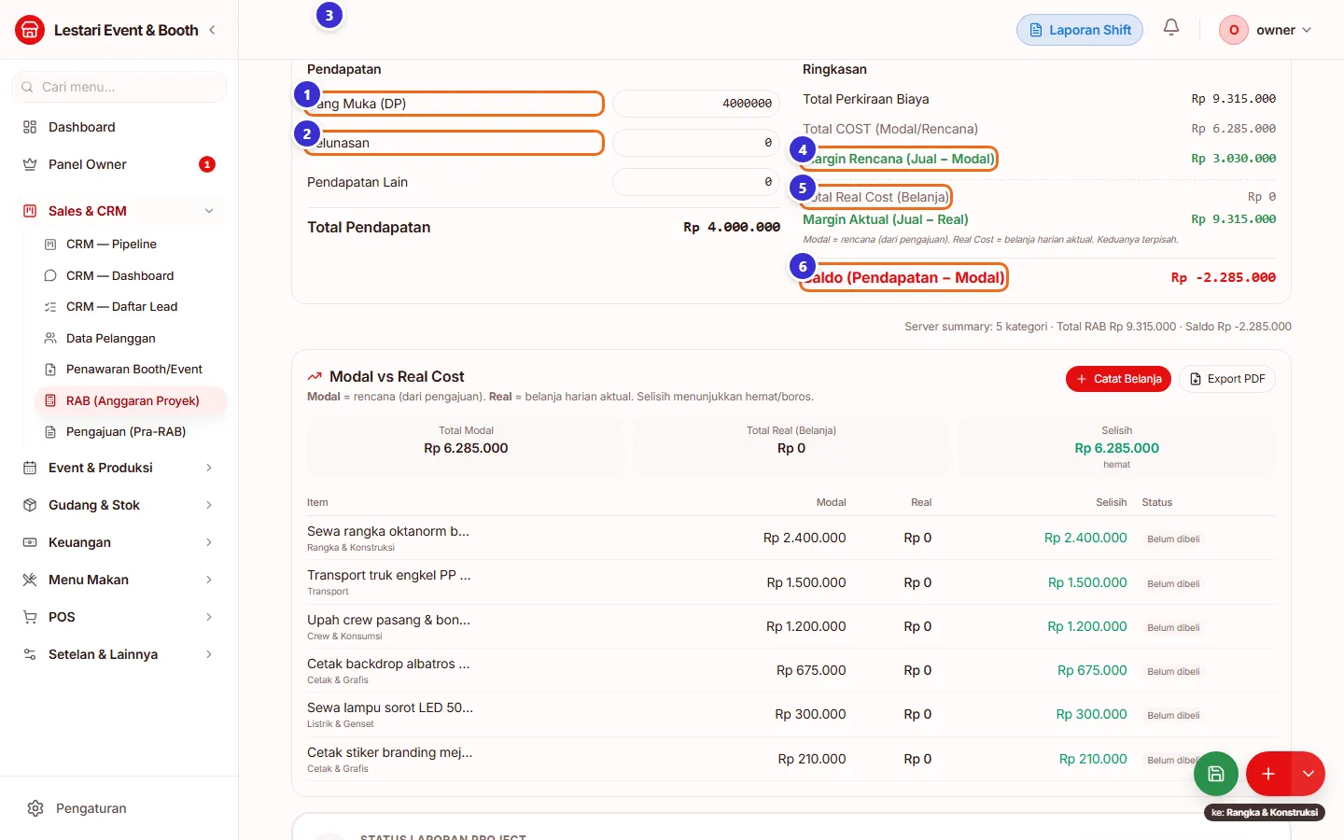
Task: Select the Transport truk engkel PP row
Action: [x=791, y=582]
